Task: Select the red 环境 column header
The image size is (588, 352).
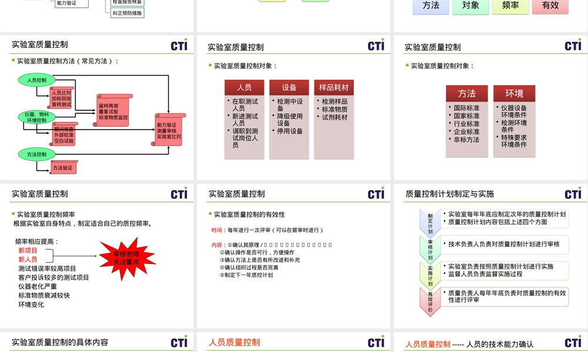Action: point(514,93)
